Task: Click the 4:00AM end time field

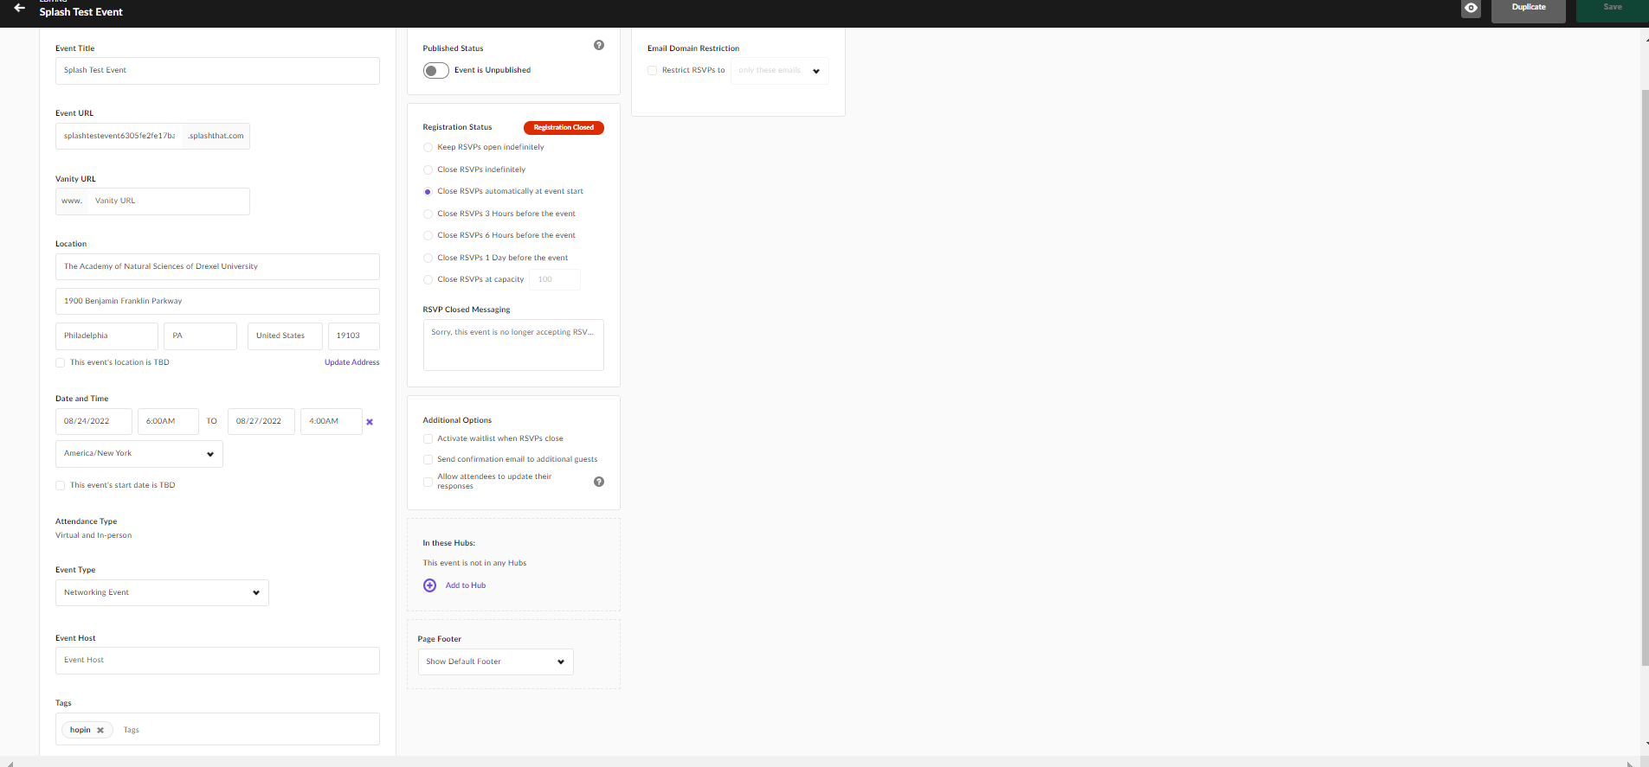Action: (x=332, y=421)
